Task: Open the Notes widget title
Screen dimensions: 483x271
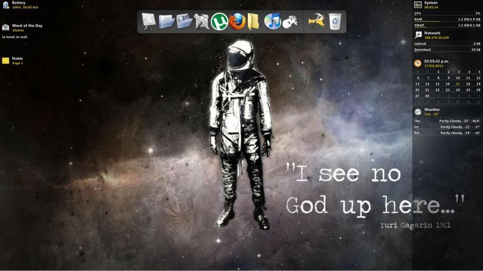Action: pyautogui.click(x=17, y=58)
